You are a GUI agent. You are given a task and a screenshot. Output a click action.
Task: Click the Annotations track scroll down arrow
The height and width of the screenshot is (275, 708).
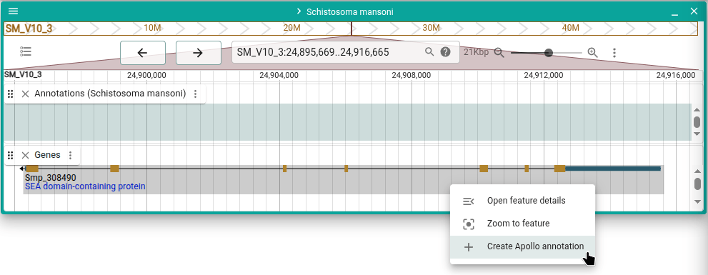coord(697,134)
